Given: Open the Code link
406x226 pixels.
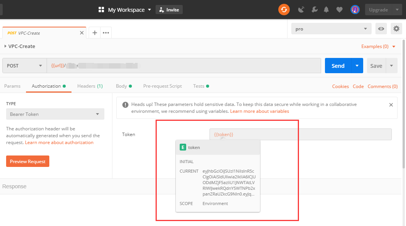Looking at the screenshot, I should tap(358, 87).
